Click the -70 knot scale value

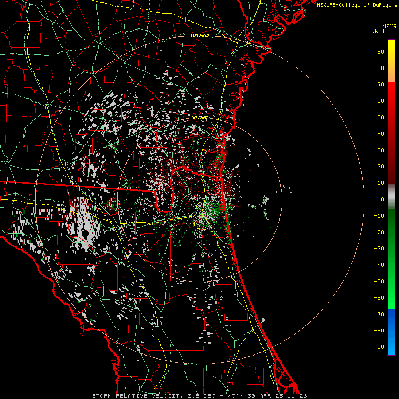coord(379,314)
